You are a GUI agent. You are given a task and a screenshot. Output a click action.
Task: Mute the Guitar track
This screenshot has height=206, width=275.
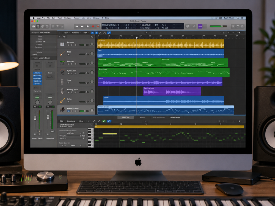[68, 102]
